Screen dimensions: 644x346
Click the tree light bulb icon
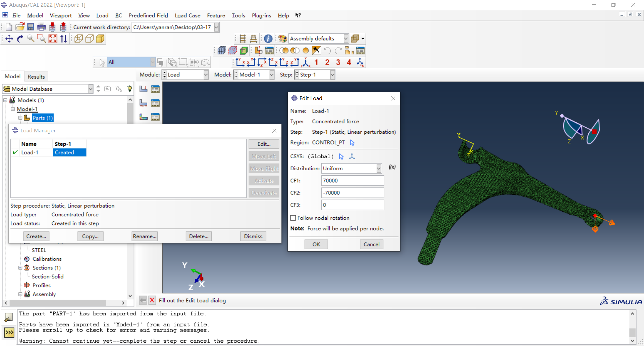129,89
